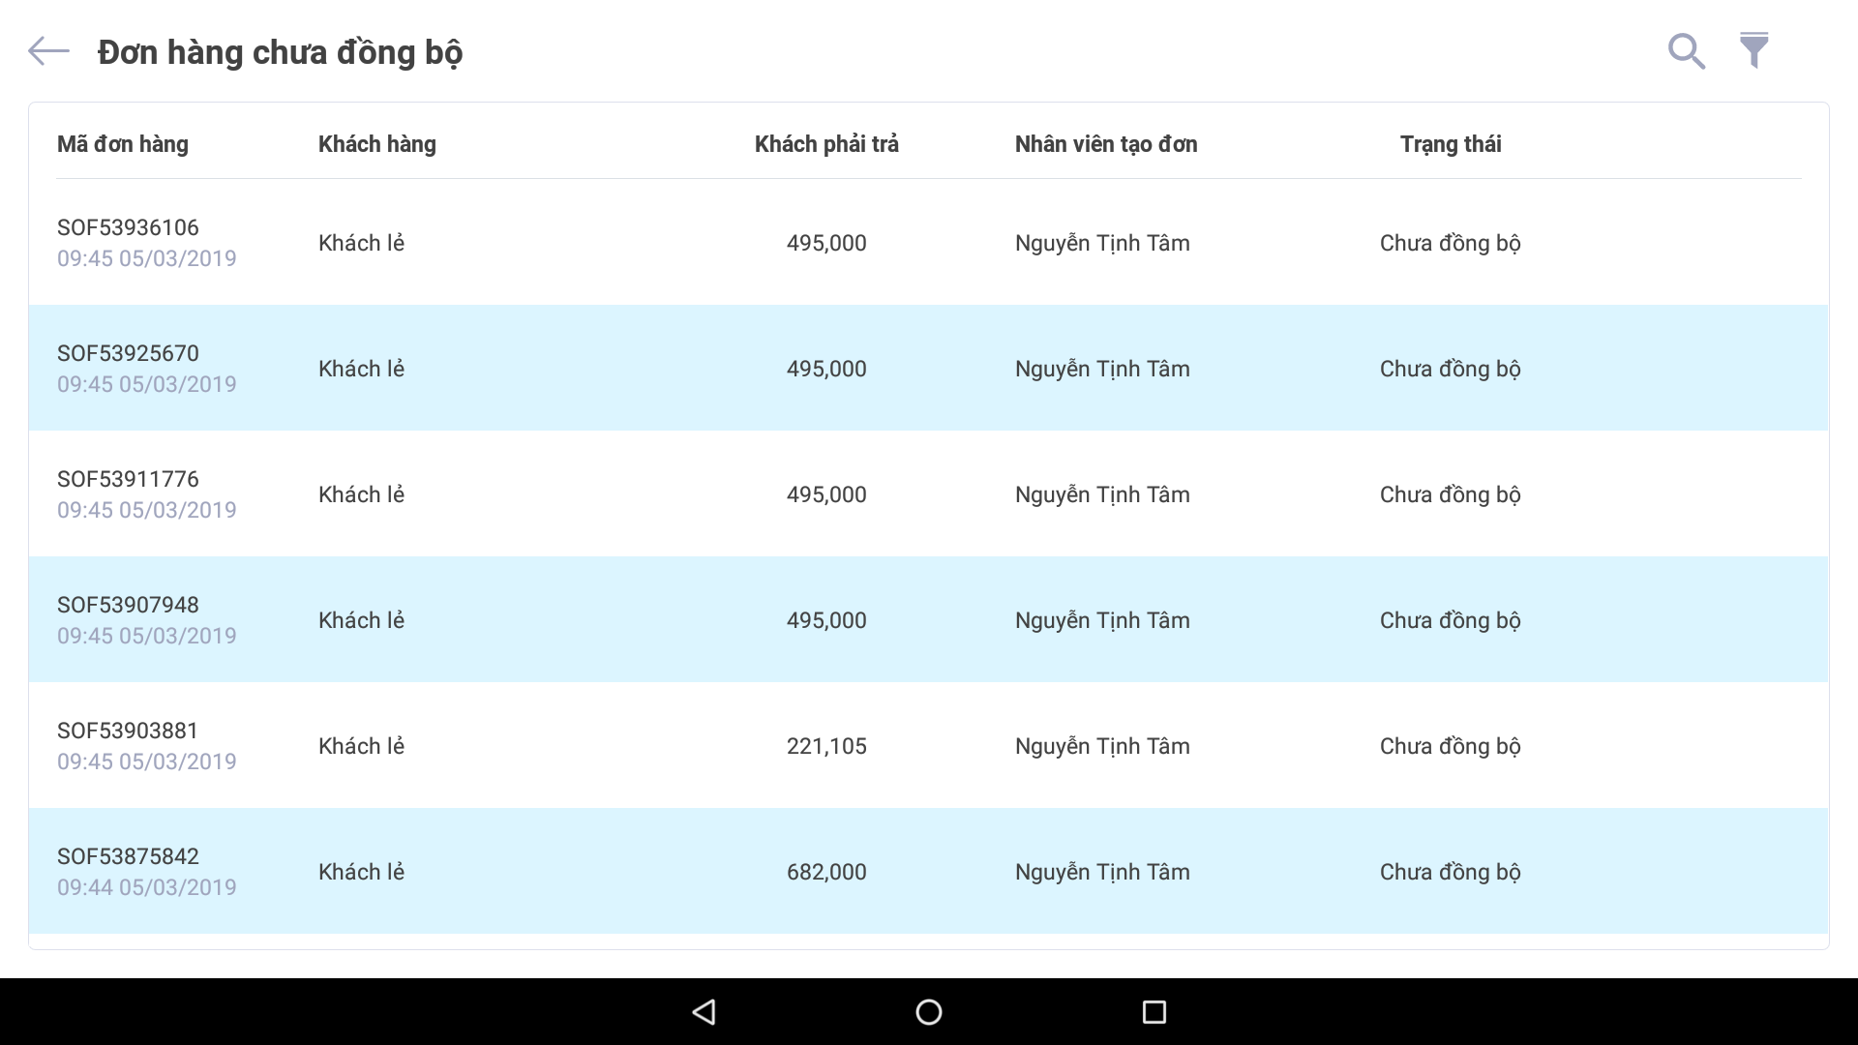Screen dimensions: 1858x1045
Task: Click the Khách phải trả column header
Action: 826,144
